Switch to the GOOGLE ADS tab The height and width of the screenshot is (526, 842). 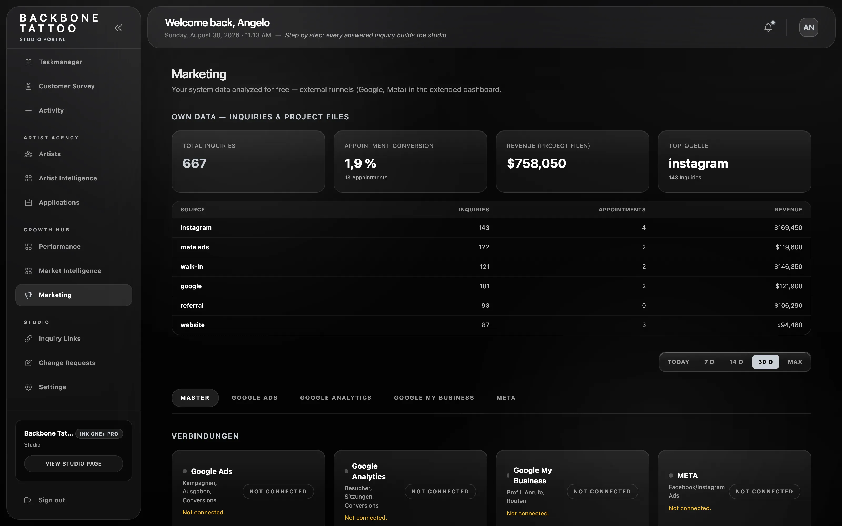[255, 398]
